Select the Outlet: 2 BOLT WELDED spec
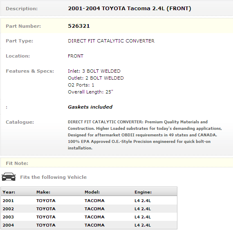The width and height of the screenshot is (233, 238). [x=96, y=78]
